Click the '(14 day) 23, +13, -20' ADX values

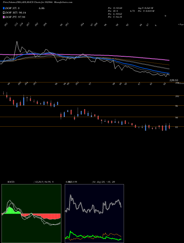(103, 182)
